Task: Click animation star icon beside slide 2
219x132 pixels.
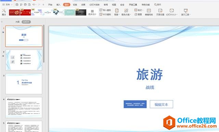Action: pyautogui.click(x=3, y=56)
